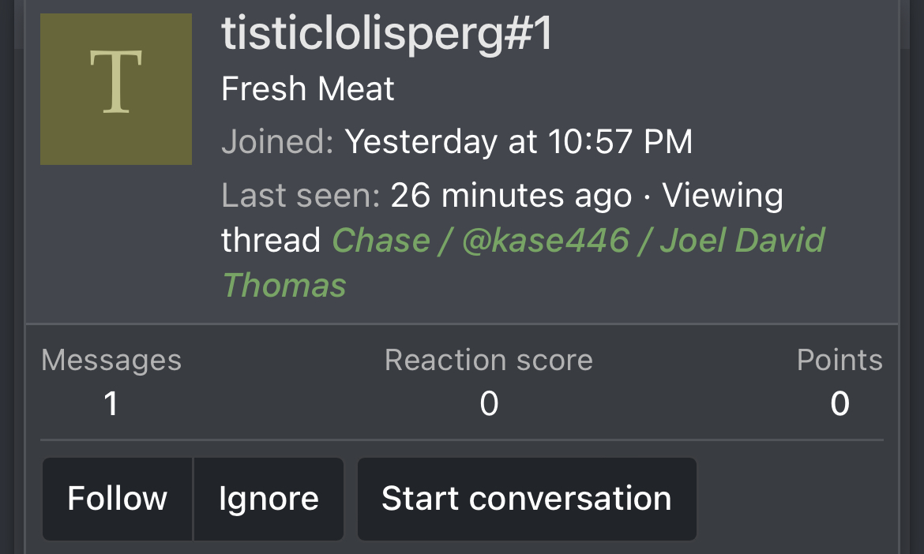The width and height of the screenshot is (924, 554).
Task: Select the 'Fresh Meat' user title
Action: point(308,89)
